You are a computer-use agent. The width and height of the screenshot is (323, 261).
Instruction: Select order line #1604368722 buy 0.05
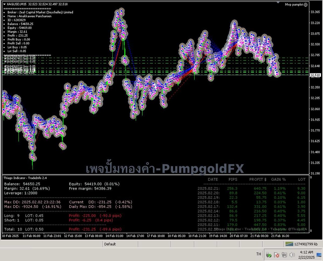click(x=20, y=66)
